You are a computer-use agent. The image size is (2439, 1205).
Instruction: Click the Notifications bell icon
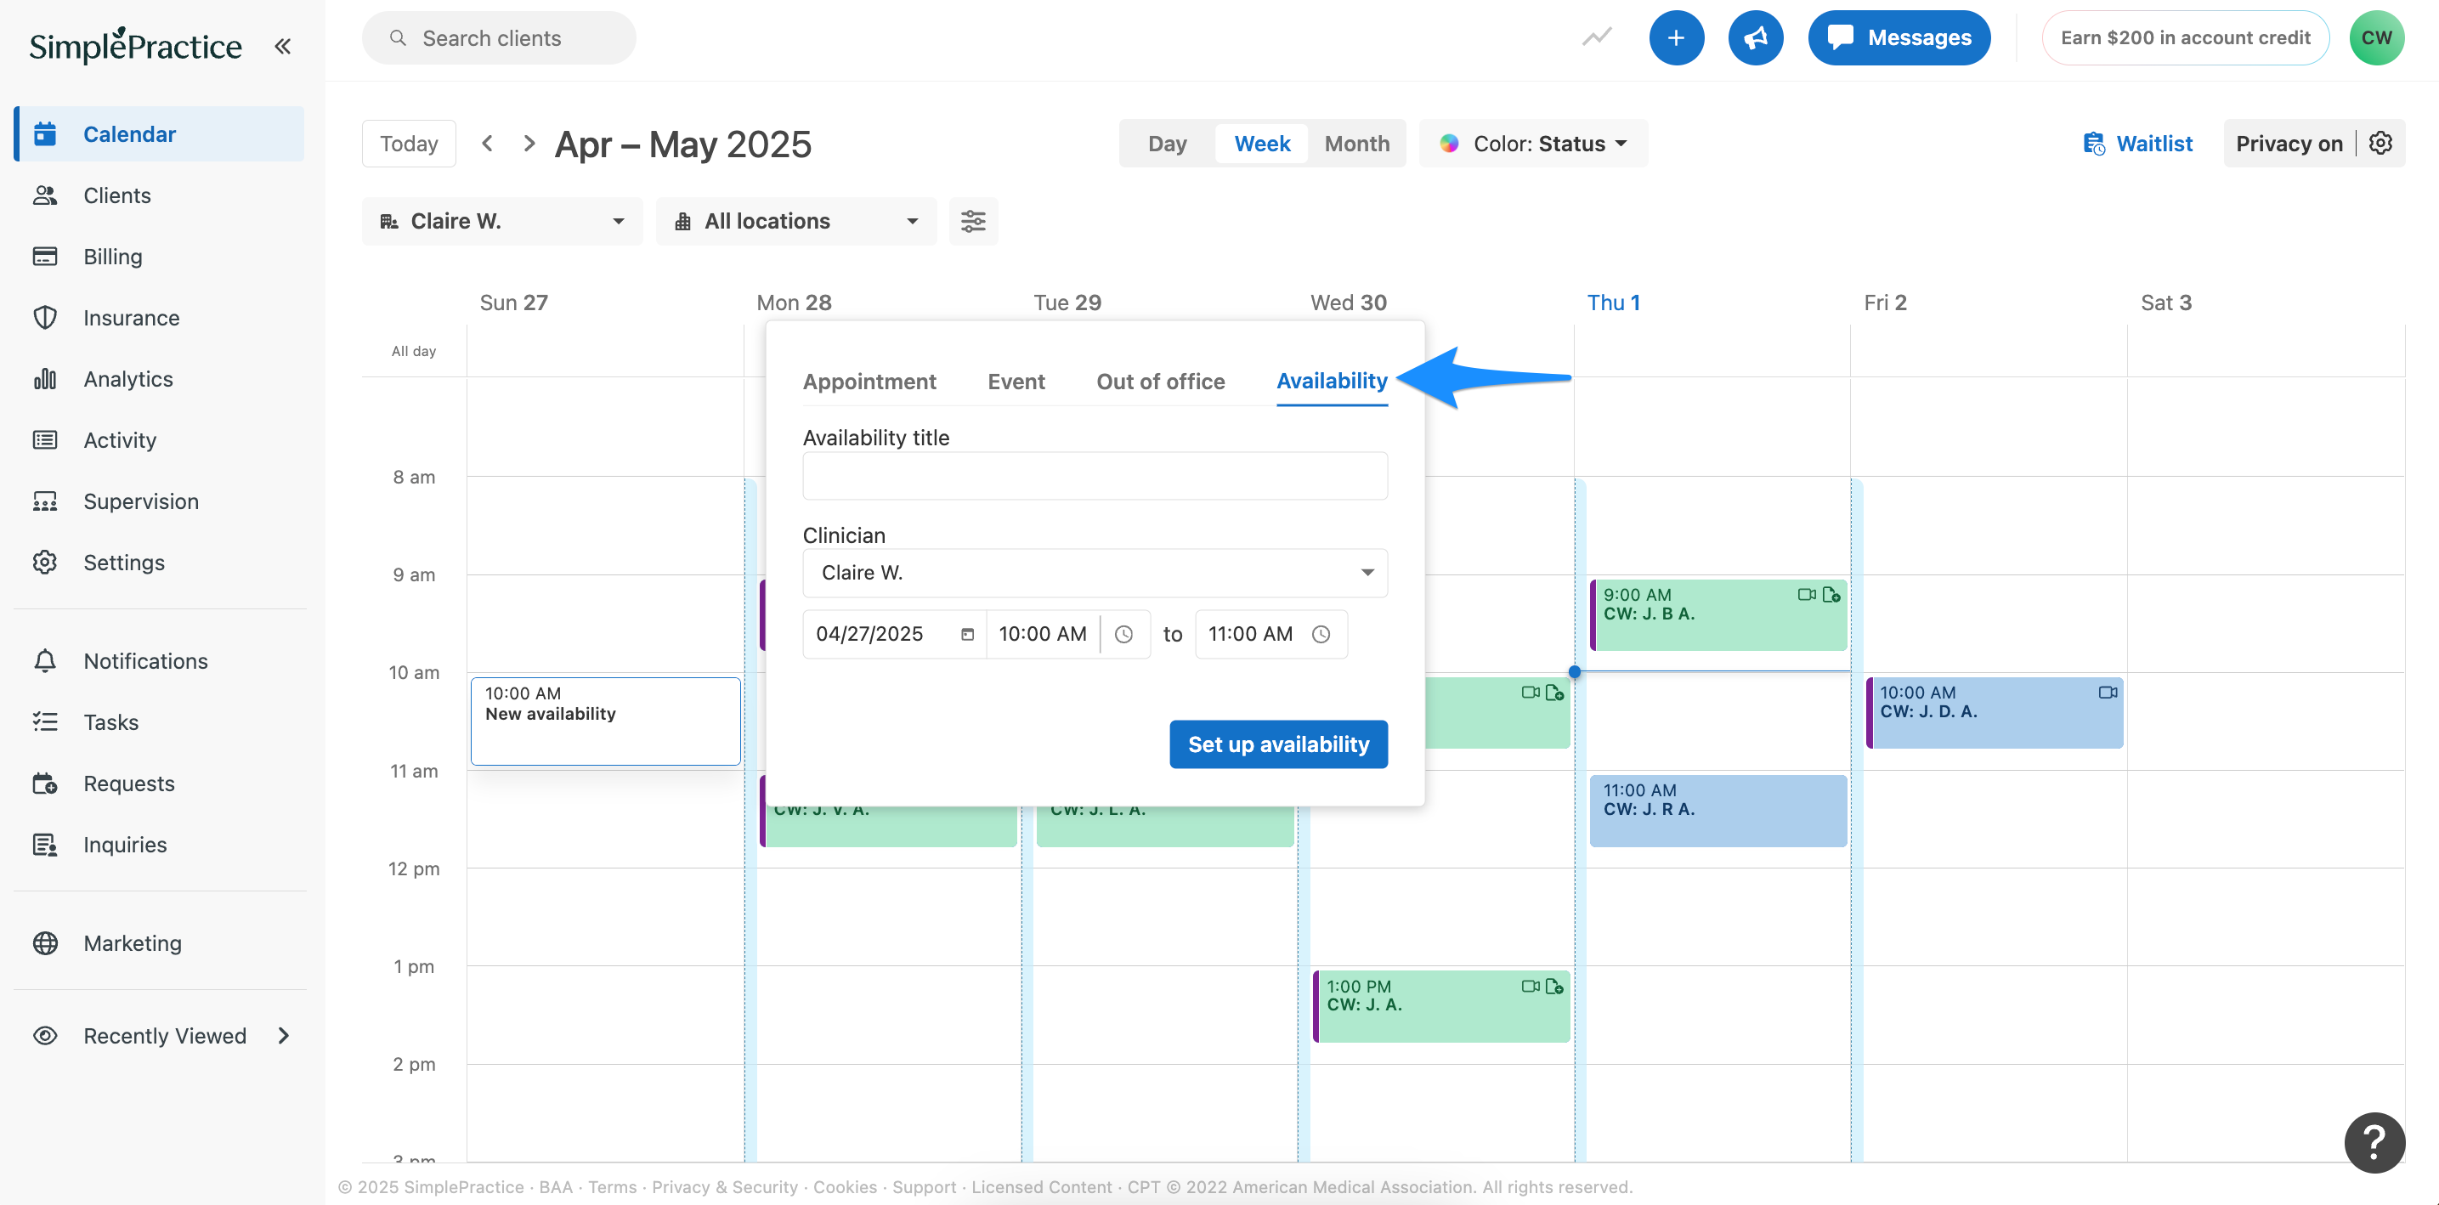44,661
